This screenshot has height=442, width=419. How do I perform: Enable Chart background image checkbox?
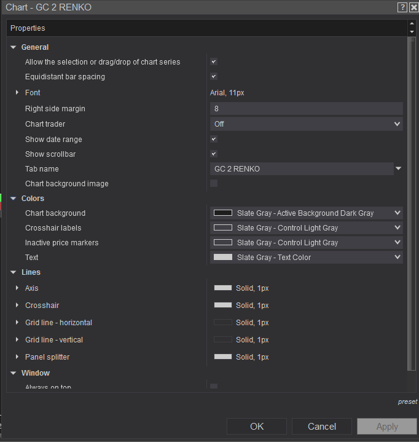click(214, 183)
